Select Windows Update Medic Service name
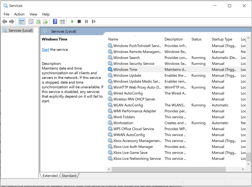 point(136,81)
